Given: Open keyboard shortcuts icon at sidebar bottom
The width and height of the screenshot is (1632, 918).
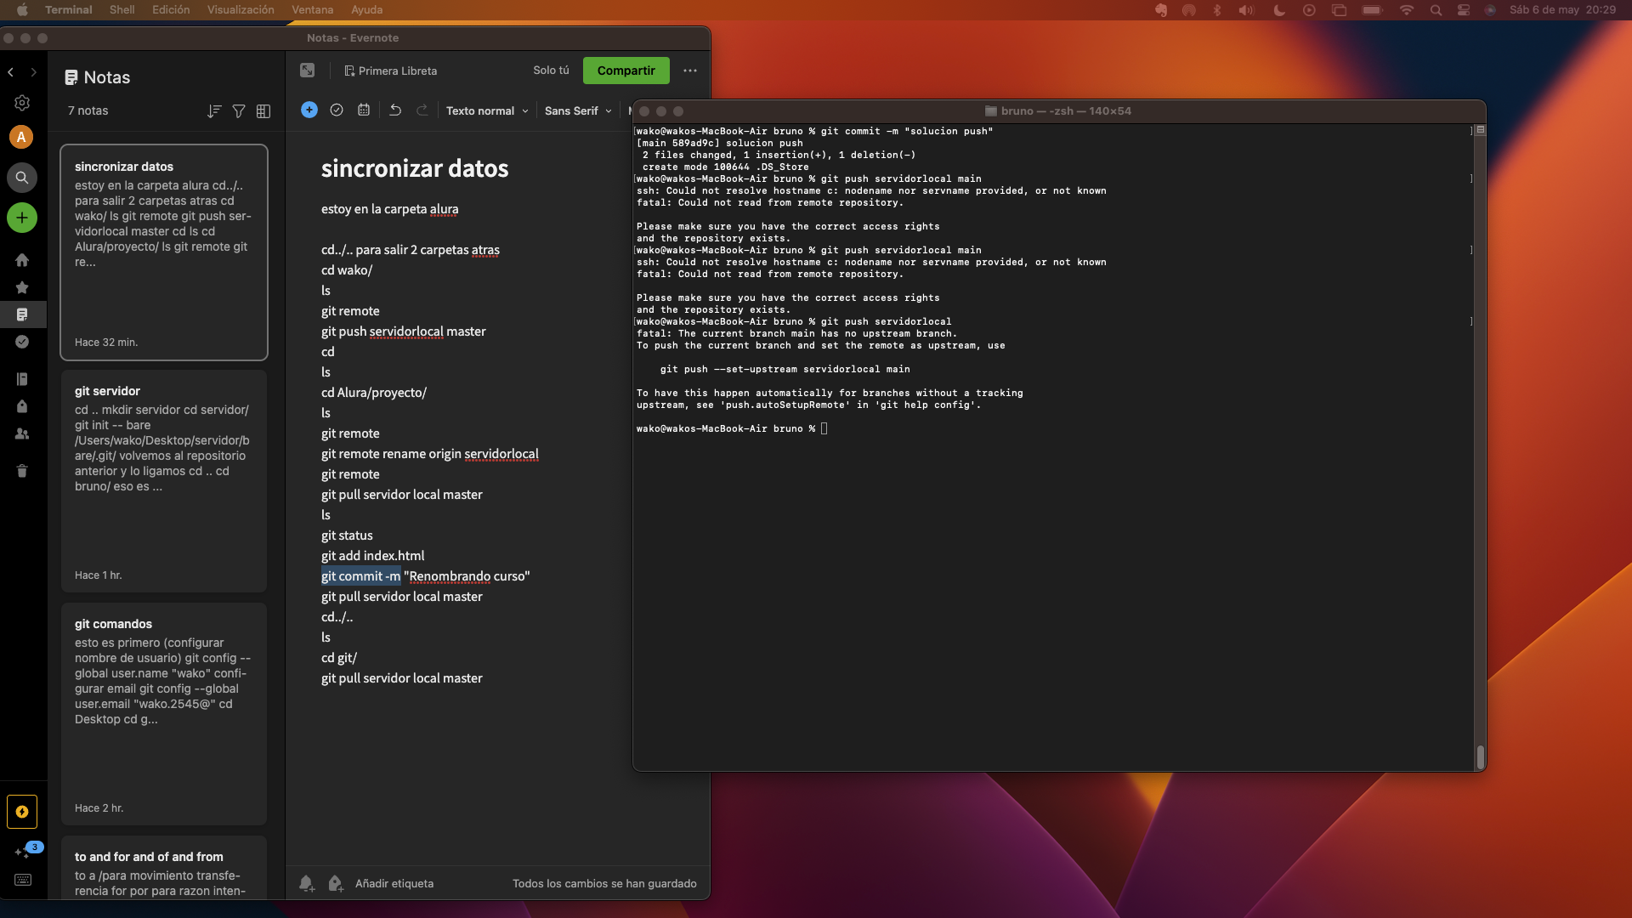Looking at the screenshot, I should pyautogui.click(x=23, y=880).
